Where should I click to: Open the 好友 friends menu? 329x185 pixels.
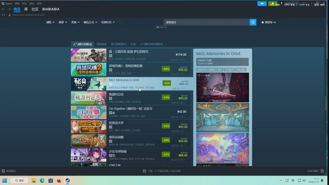click(25, 4)
